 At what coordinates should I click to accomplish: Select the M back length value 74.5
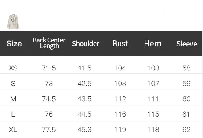(49, 99)
